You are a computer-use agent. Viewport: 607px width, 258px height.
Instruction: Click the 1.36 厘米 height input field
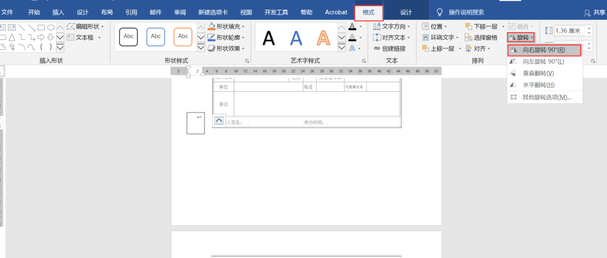pos(568,30)
